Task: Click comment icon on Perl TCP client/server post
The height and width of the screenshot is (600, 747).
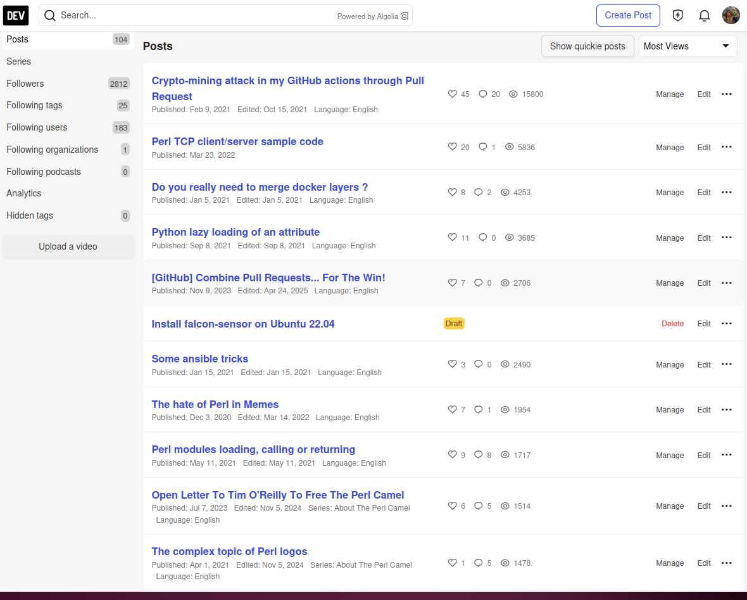Action: pos(483,147)
